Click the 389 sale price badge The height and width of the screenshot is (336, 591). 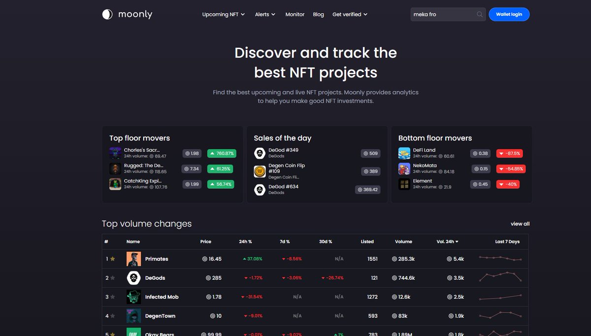pos(371,171)
